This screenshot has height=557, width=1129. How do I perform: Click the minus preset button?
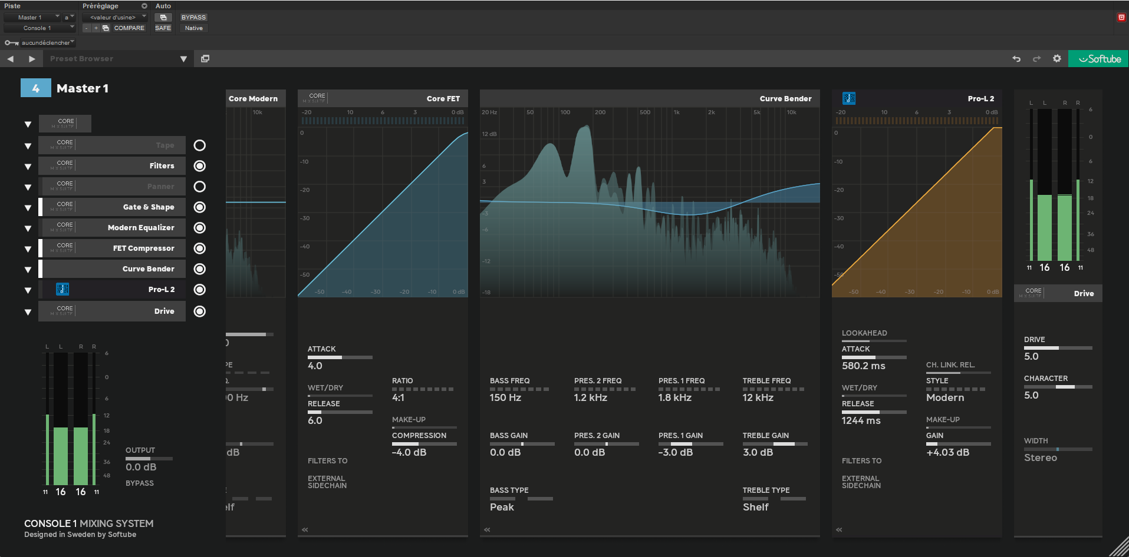(87, 28)
